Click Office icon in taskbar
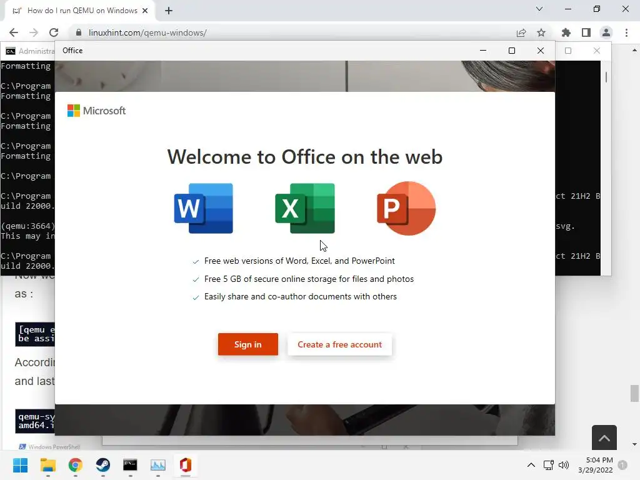The height and width of the screenshot is (480, 640). tap(185, 465)
